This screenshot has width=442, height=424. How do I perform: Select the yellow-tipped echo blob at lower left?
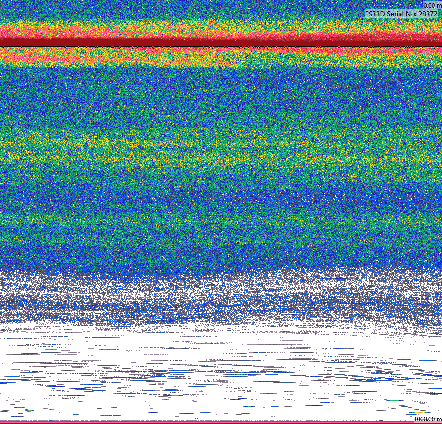point(28,410)
